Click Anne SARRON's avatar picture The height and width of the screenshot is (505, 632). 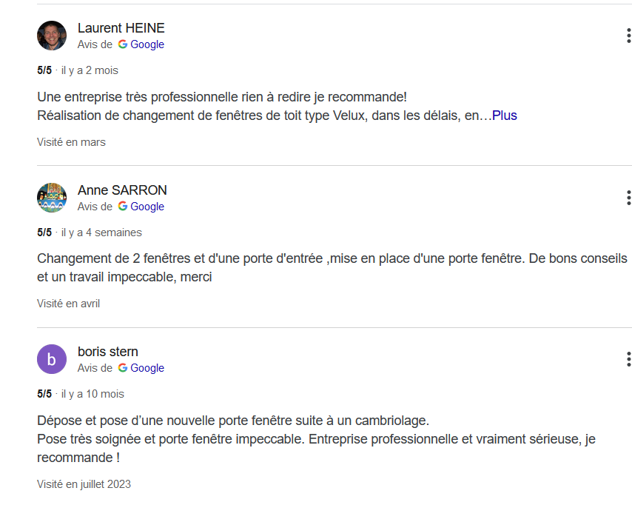point(52,198)
